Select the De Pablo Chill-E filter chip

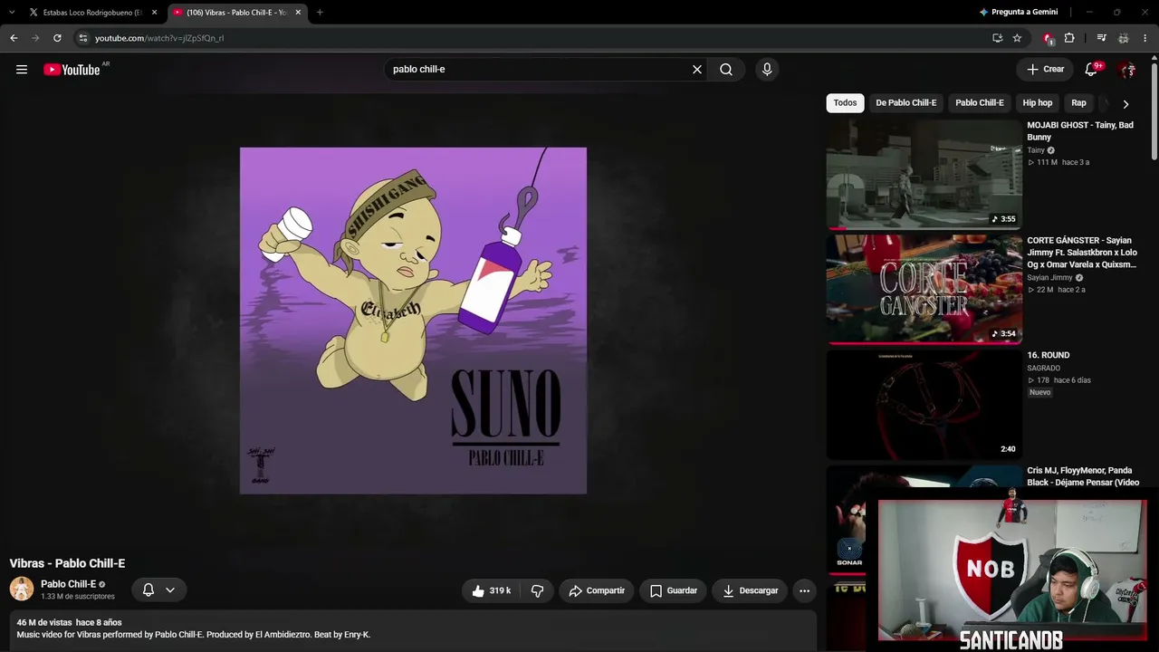905,103
